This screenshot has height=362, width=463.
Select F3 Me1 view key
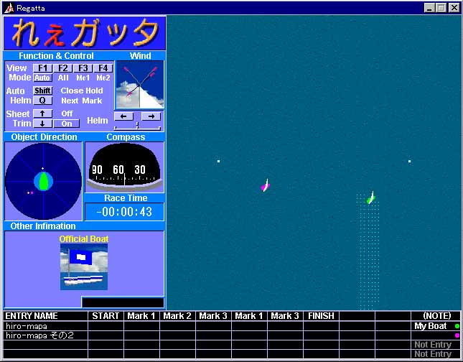pyautogui.click(x=83, y=68)
